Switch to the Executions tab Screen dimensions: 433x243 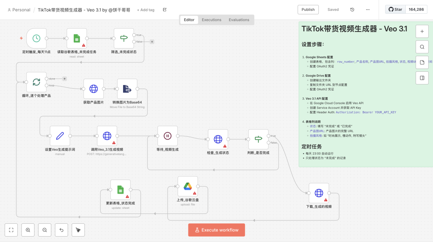click(211, 20)
